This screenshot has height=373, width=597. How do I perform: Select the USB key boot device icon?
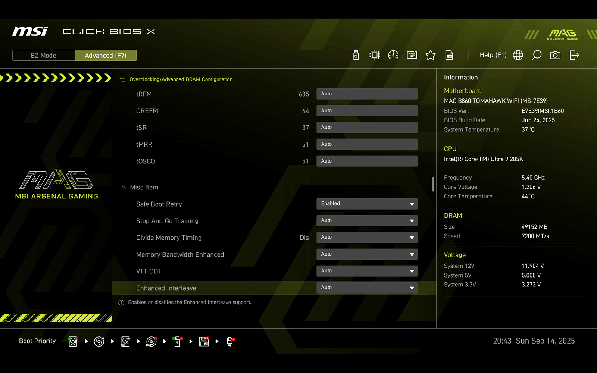click(178, 341)
